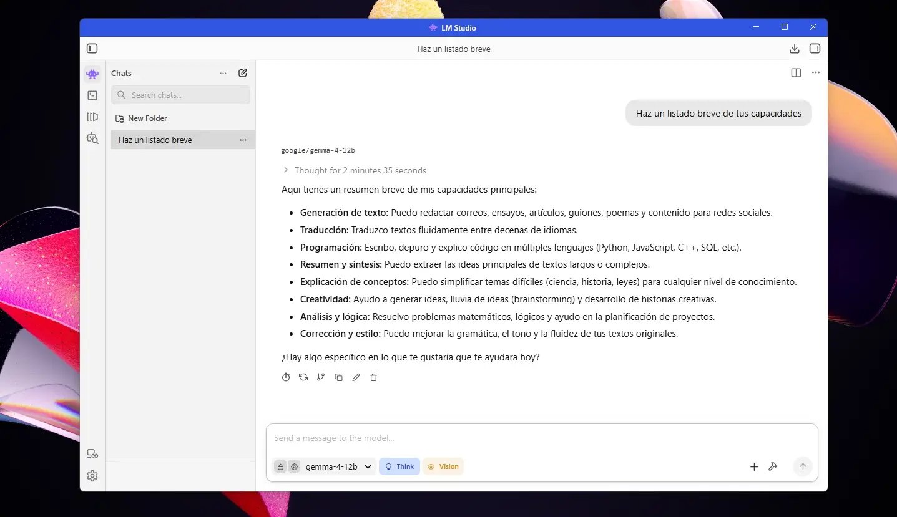Toggle the left sidebar panel icon
The height and width of the screenshot is (517, 897).
tap(92, 49)
